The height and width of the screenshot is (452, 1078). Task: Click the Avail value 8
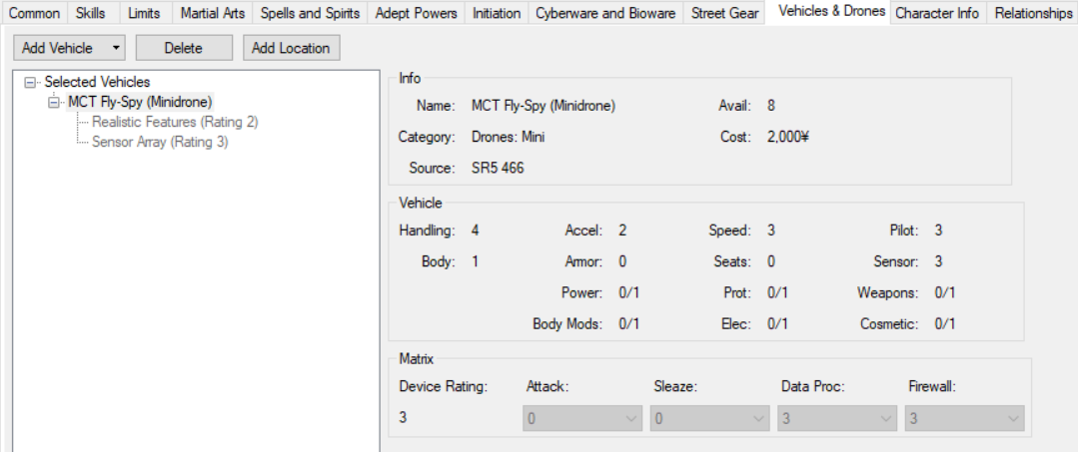coord(771,107)
